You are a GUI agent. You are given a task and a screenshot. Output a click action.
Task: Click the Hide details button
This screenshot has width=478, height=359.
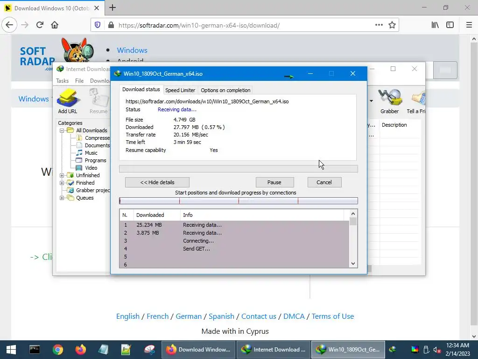tap(157, 182)
